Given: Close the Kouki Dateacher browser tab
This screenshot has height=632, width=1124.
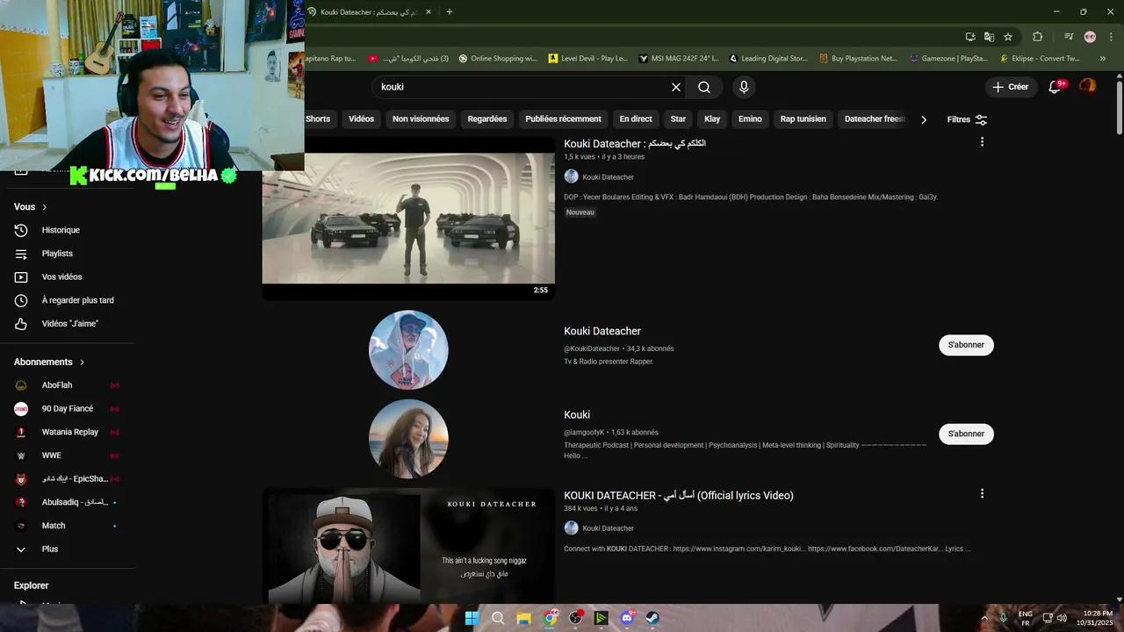Looking at the screenshot, I should point(429,12).
